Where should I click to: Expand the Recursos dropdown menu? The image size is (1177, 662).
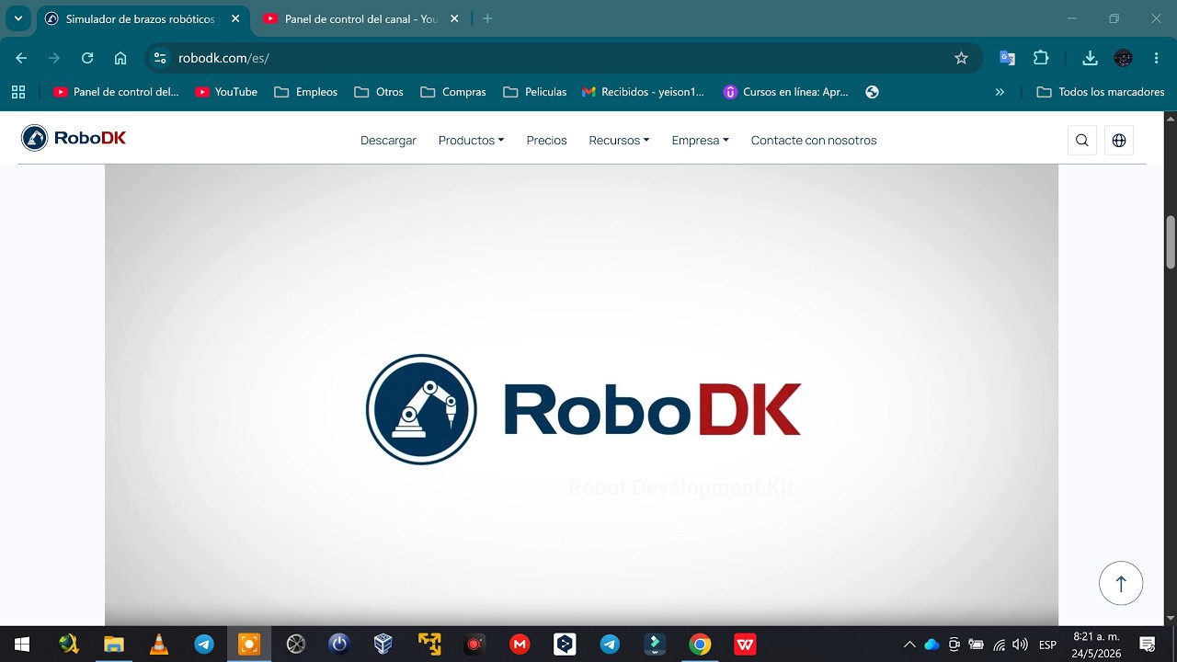coord(619,140)
